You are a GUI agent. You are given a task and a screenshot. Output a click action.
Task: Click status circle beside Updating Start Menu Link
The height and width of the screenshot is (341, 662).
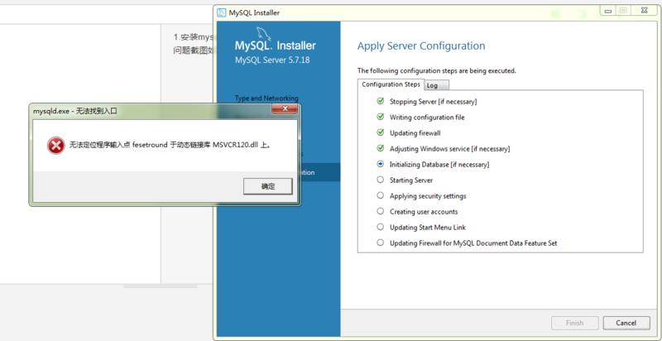(381, 227)
